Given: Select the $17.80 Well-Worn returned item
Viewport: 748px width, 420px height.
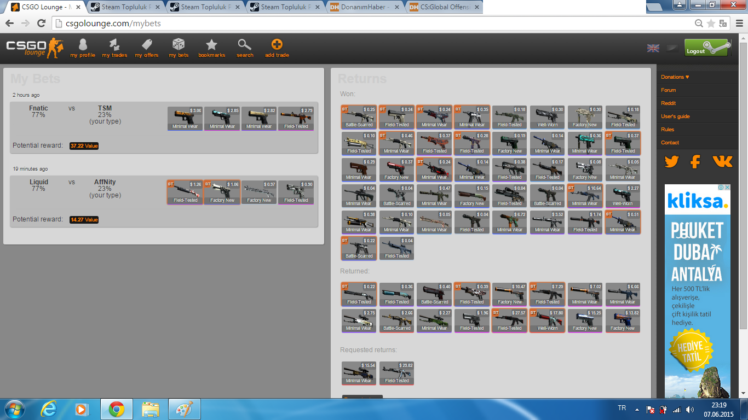Looking at the screenshot, I should [547, 320].
